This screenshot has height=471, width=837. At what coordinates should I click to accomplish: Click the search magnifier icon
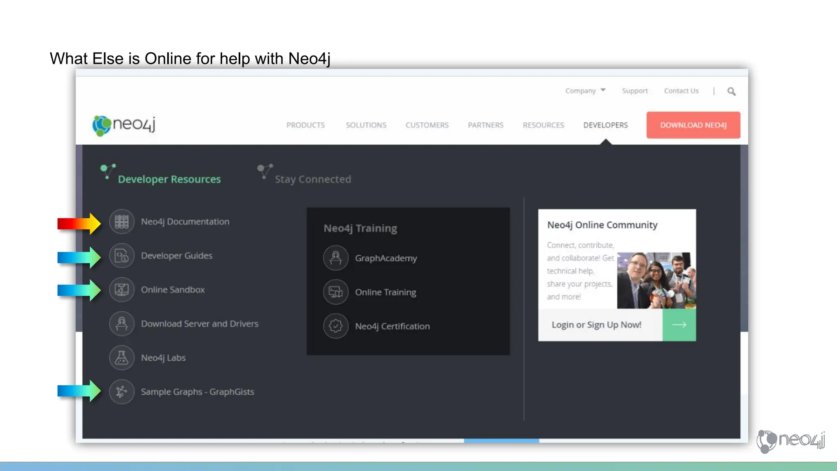(x=731, y=91)
